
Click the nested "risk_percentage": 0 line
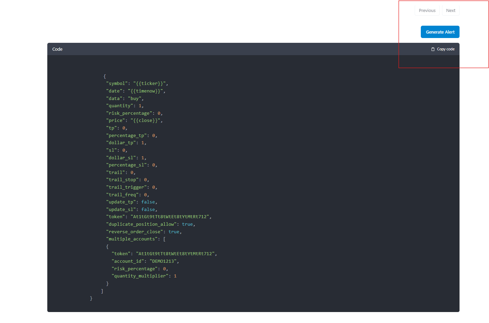140,269
